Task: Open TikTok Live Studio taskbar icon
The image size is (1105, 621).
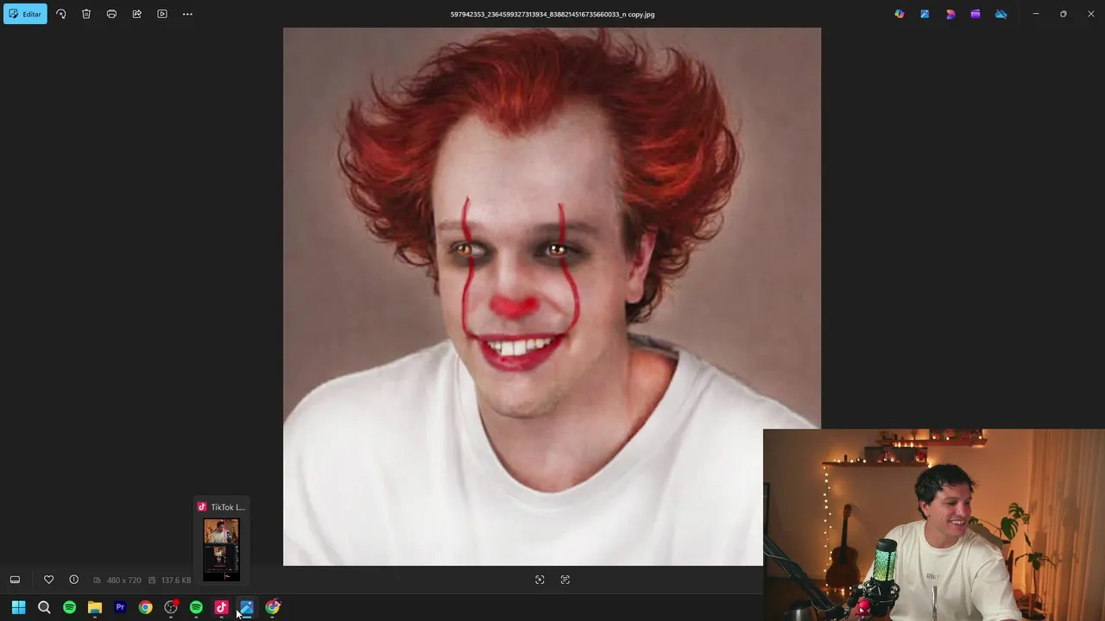Action: click(222, 607)
